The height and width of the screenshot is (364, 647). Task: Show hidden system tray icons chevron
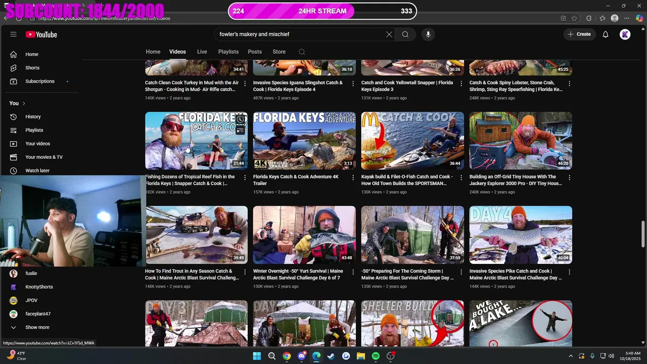click(571, 356)
